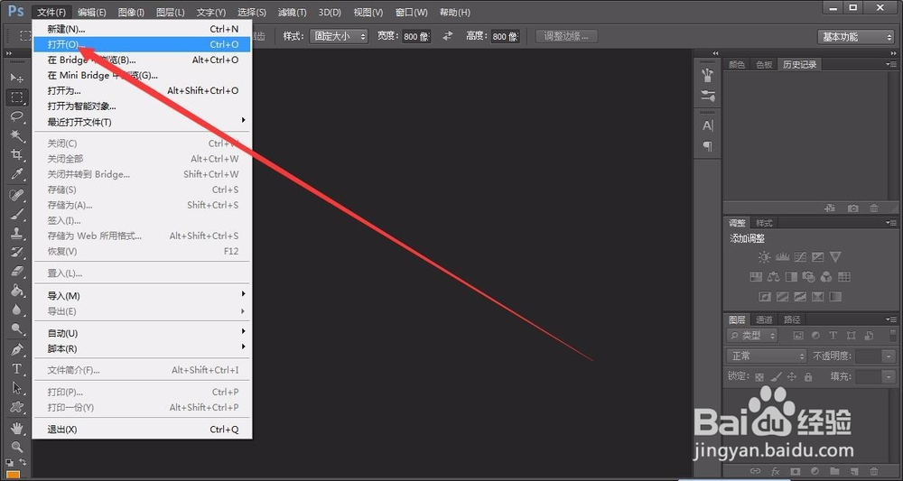Switch to the 色板 tab
This screenshot has height=481, width=903.
point(764,64)
